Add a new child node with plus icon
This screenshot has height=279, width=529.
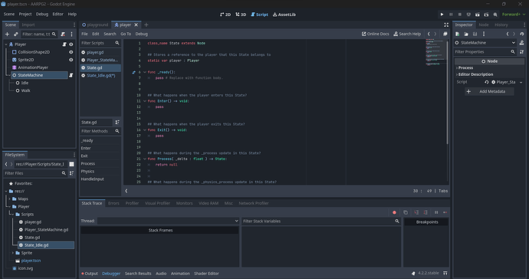pyautogui.click(x=7, y=34)
